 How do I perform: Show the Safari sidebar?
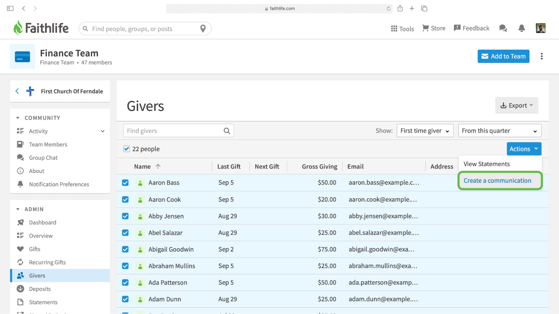point(10,8)
